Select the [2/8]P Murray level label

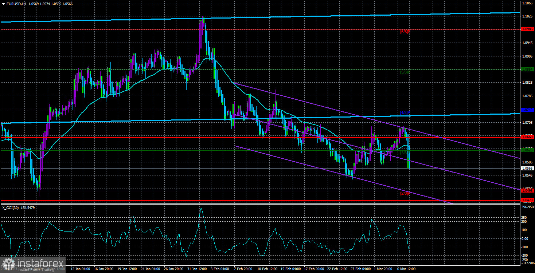tap(405, 193)
